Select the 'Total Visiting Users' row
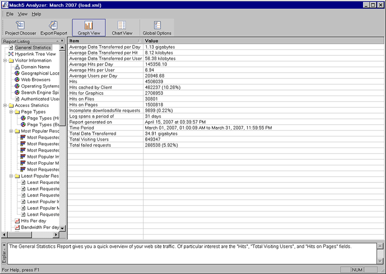This screenshot has width=386, height=274. point(226,139)
